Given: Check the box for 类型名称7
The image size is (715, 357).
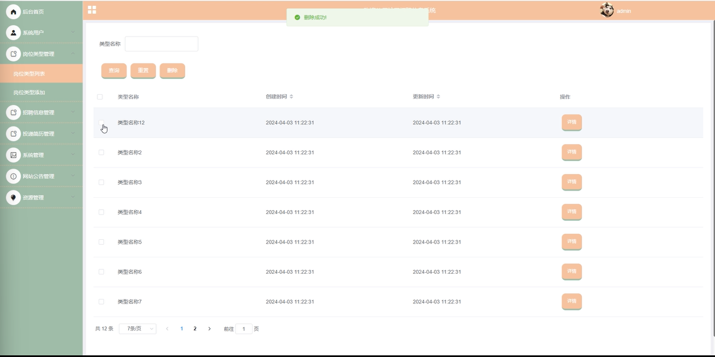Looking at the screenshot, I should pos(101,302).
